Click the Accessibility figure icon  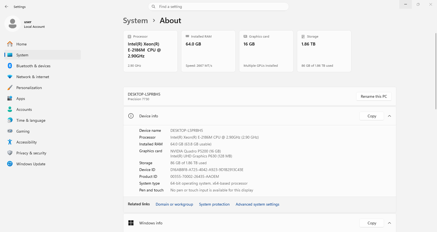[10, 142]
